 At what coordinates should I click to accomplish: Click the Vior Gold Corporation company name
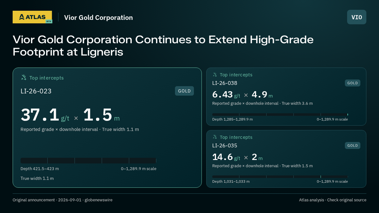point(99,18)
